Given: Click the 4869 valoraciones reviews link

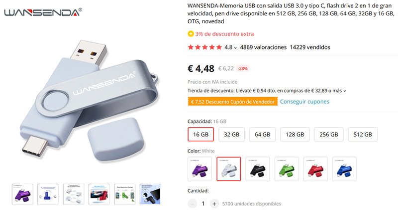Looking at the screenshot, I should (x=263, y=47).
